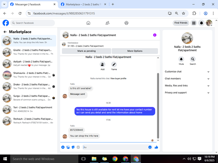Switch to Marketplace 2 beds 2 baths tab
Viewport: 218px width, 163px height.
click(84, 4)
